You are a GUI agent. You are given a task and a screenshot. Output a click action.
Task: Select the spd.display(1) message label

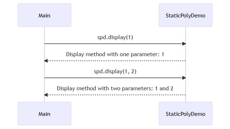click(115, 37)
